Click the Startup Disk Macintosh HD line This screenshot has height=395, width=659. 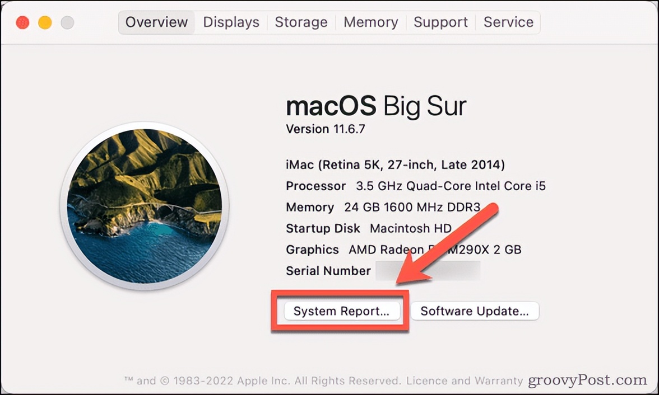coord(368,229)
